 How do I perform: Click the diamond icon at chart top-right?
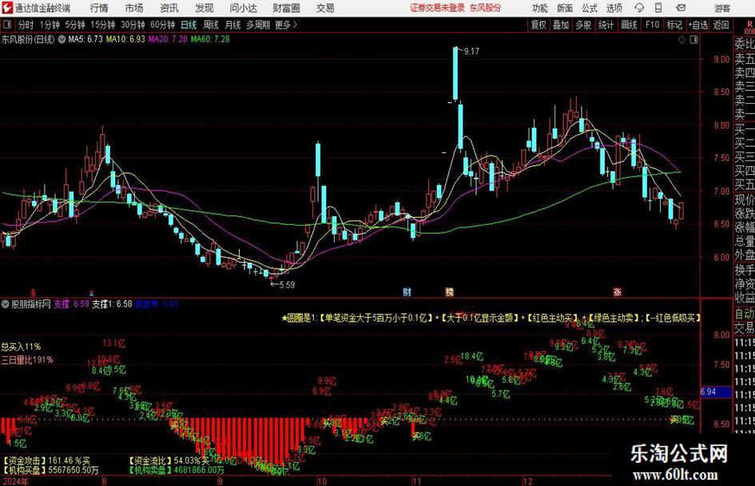point(681,40)
